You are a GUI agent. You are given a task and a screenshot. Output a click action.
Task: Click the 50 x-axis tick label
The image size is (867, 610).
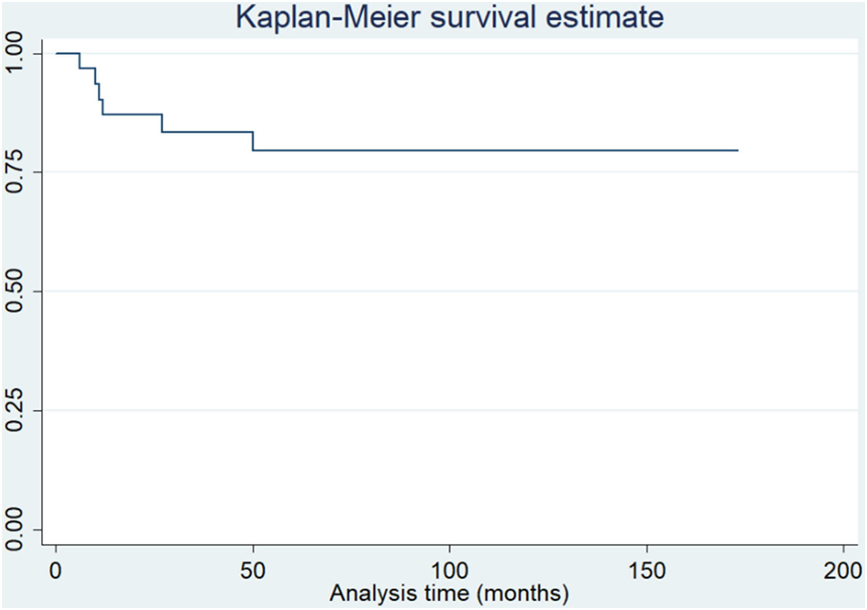click(253, 571)
